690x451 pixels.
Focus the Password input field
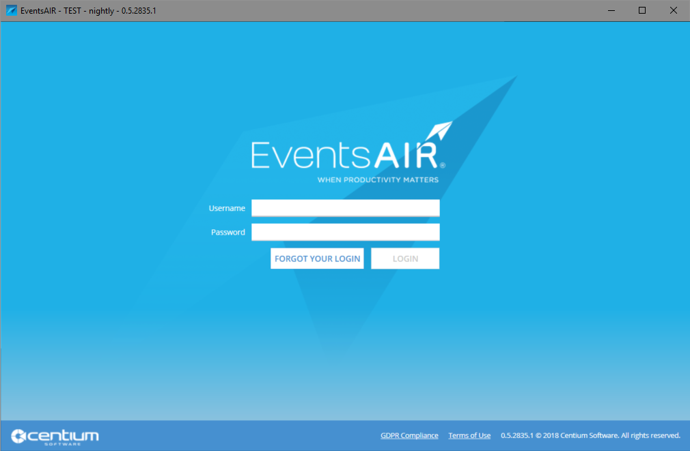(x=346, y=232)
